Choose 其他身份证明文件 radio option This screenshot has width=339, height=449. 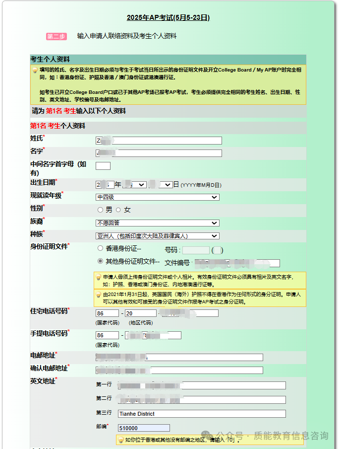coord(100,261)
